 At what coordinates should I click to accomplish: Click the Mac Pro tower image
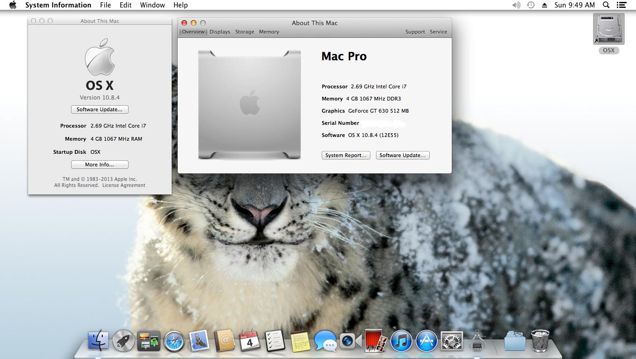click(x=250, y=105)
